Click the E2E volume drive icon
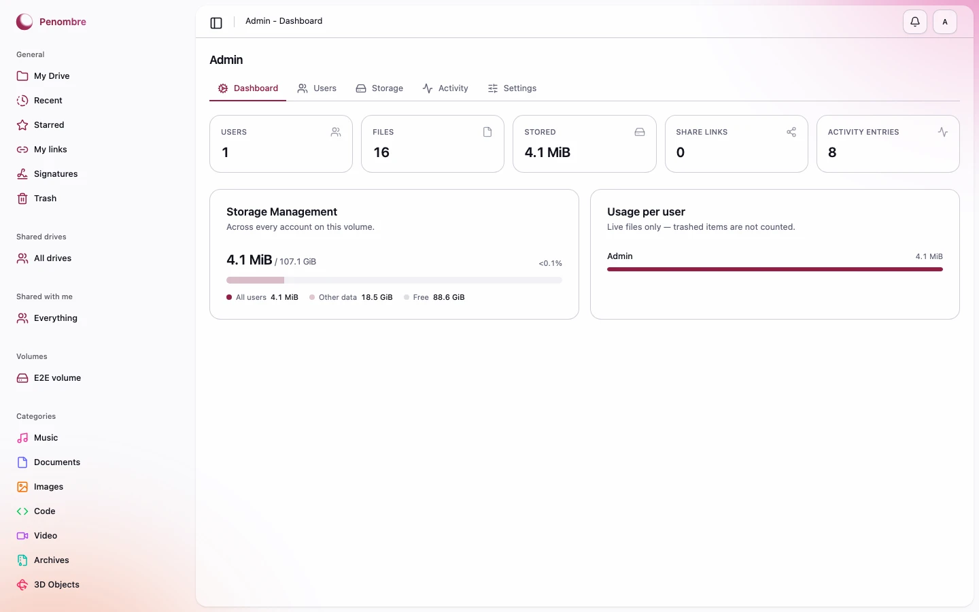 22,378
